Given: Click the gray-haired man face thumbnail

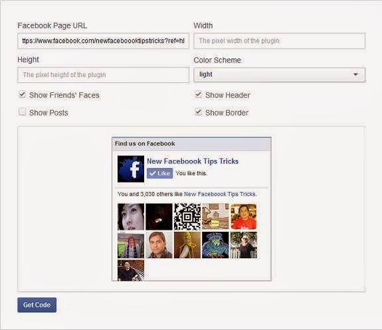Looking at the screenshot, I should pyautogui.click(x=159, y=245).
